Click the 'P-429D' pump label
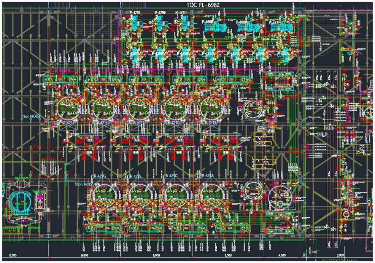Image resolution: width=375 pixels, height=263 pixels. tap(208, 54)
